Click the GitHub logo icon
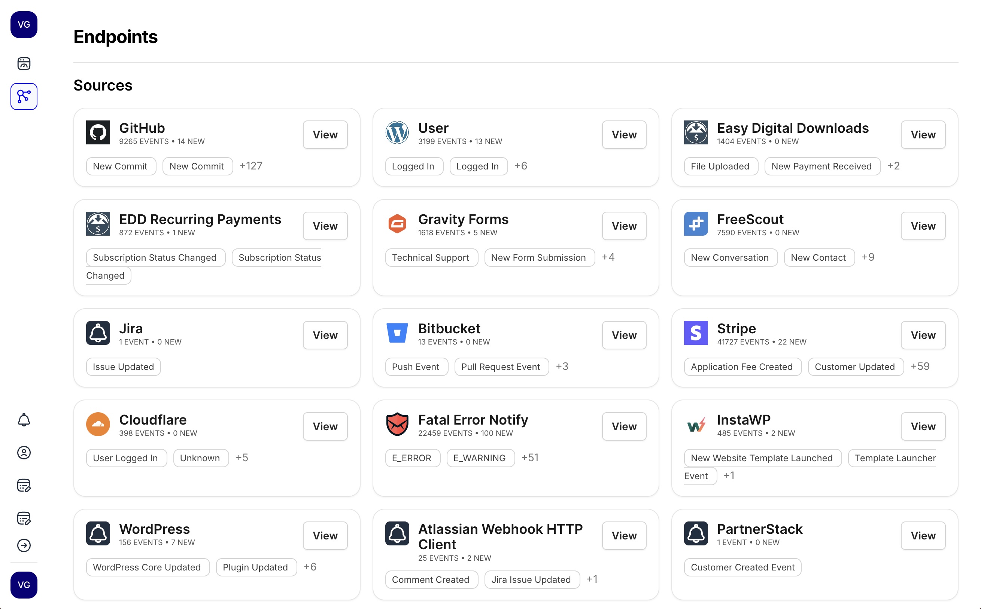 (98, 132)
